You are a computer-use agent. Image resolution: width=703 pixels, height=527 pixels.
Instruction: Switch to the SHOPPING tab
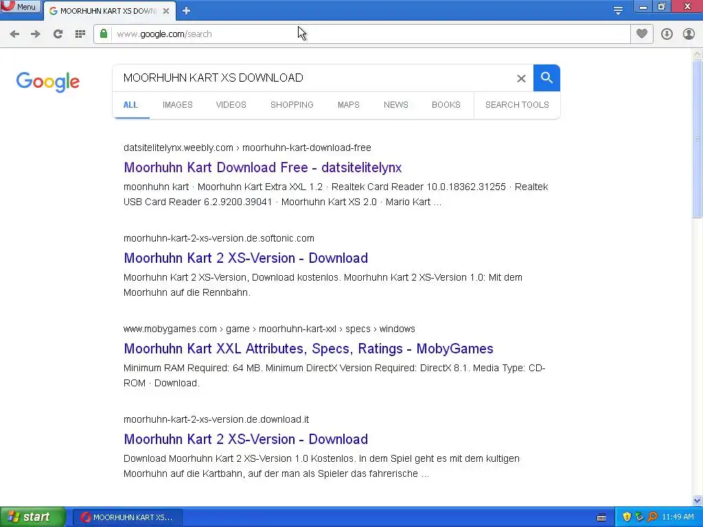292,105
